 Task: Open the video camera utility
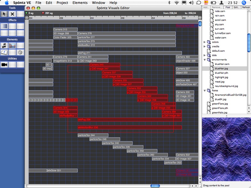[4, 65]
